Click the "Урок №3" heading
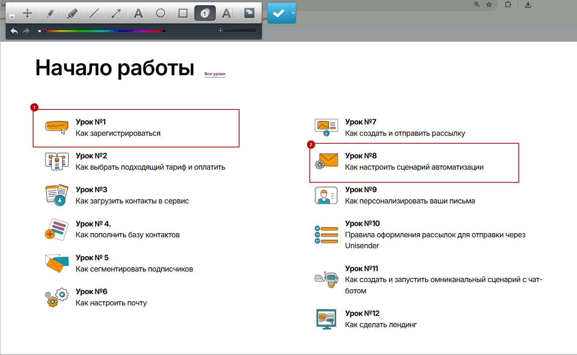The width and height of the screenshot is (577, 355). (91, 190)
